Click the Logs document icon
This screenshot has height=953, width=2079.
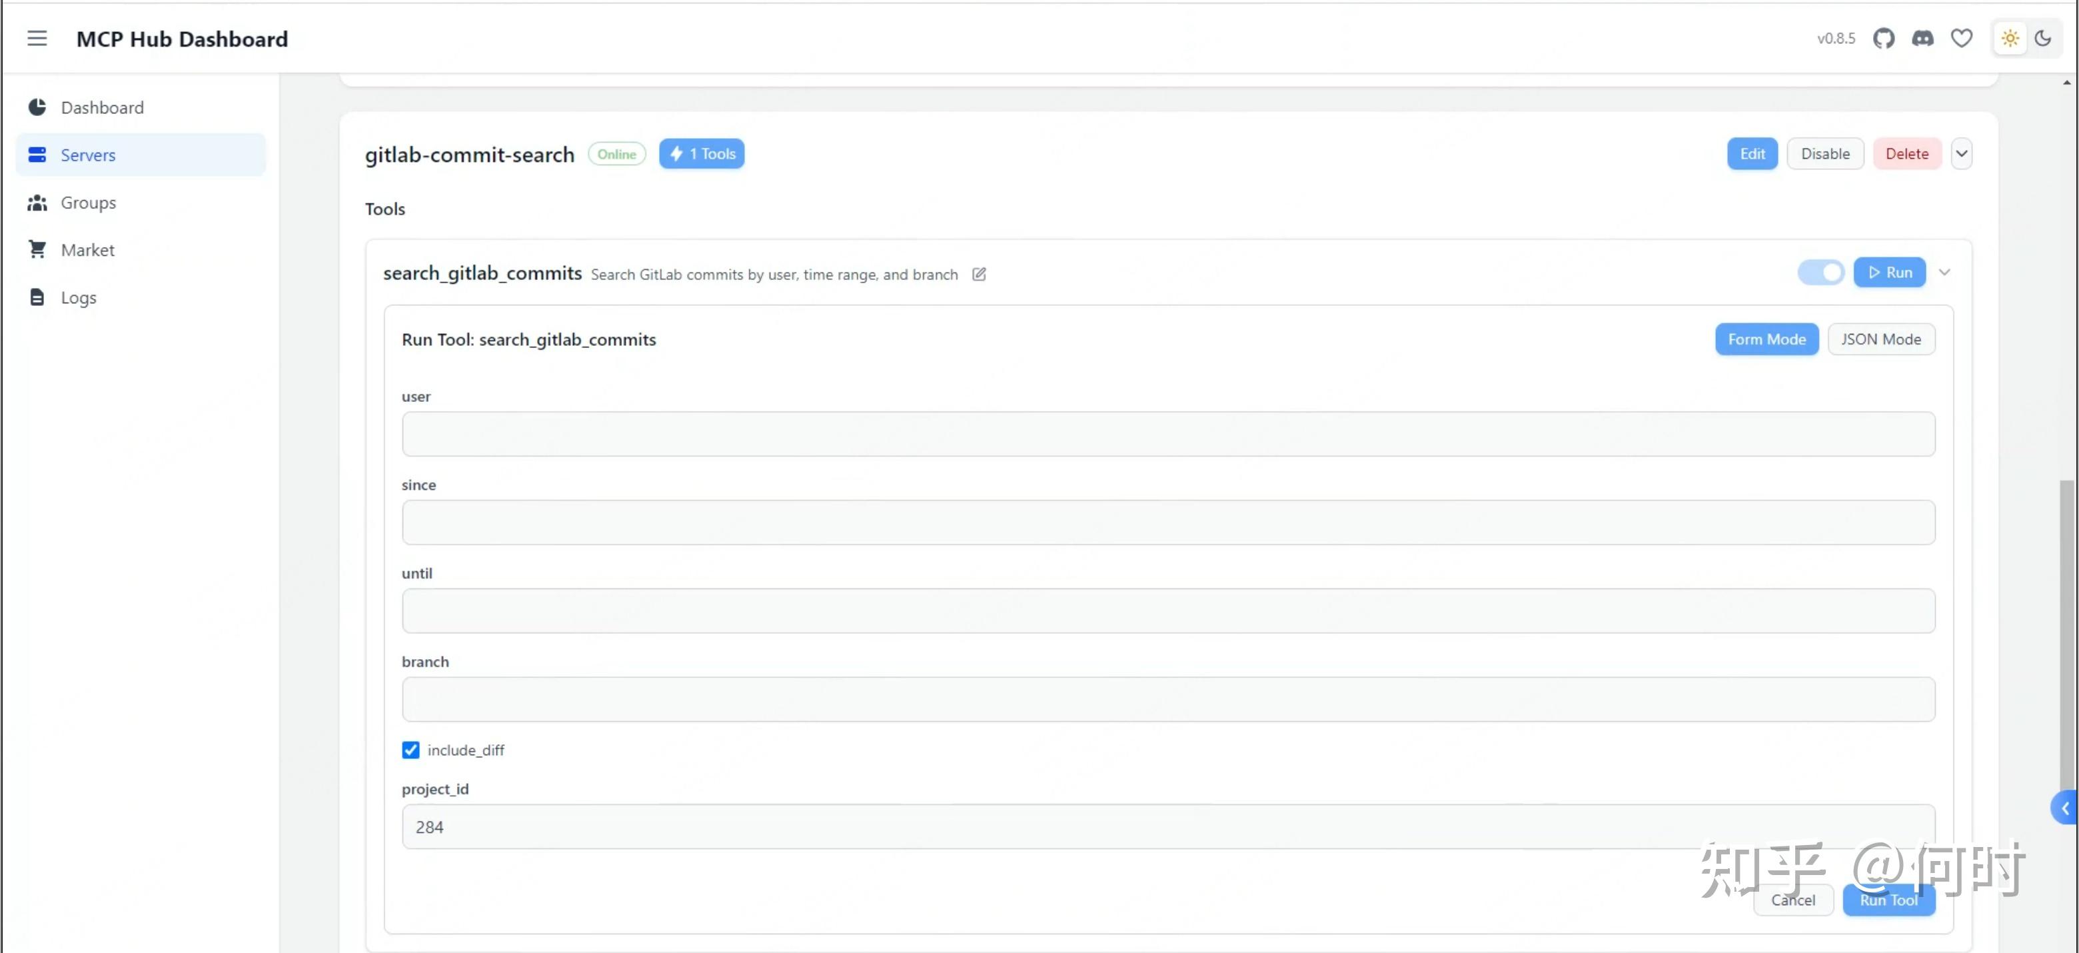[37, 297]
